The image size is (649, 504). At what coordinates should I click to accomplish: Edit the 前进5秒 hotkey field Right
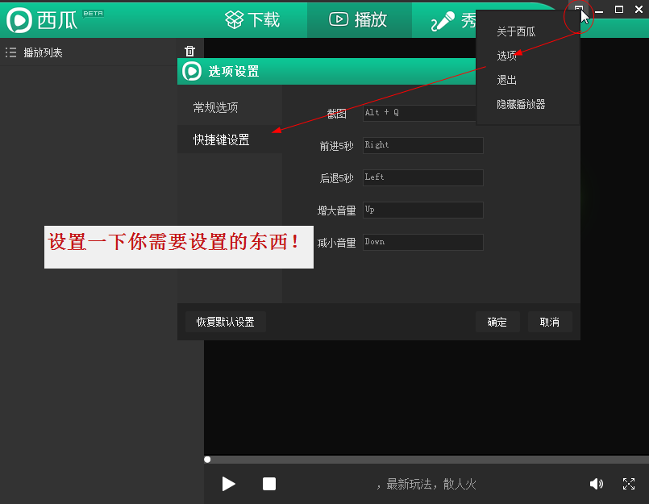pyautogui.click(x=423, y=145)
